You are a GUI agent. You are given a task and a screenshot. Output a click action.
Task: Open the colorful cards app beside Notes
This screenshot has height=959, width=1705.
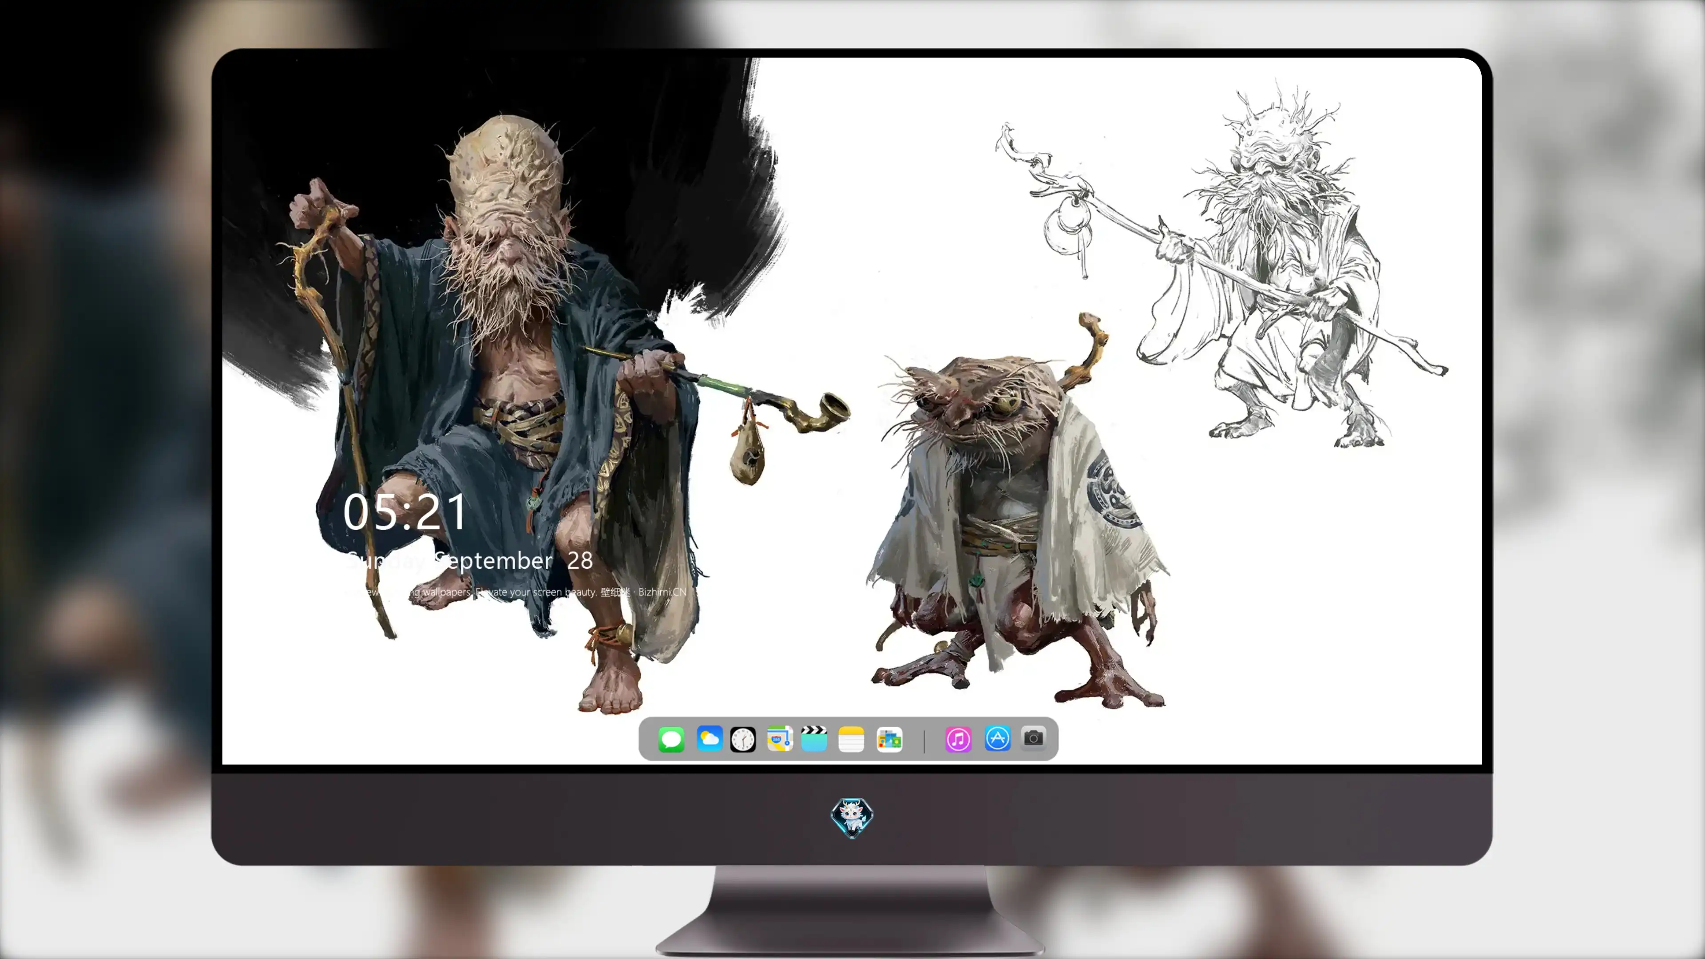(889, 739)
